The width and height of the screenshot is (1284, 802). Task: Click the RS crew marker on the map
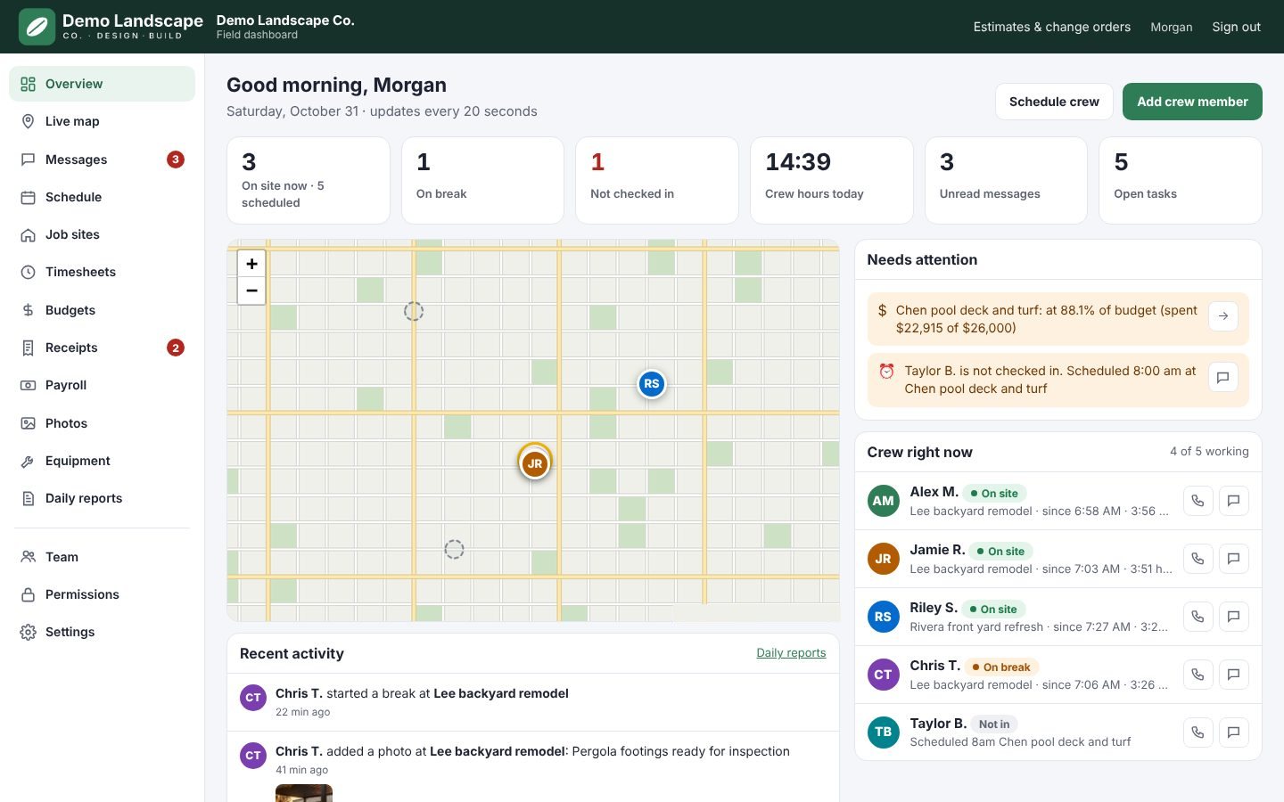coord(652,384)
